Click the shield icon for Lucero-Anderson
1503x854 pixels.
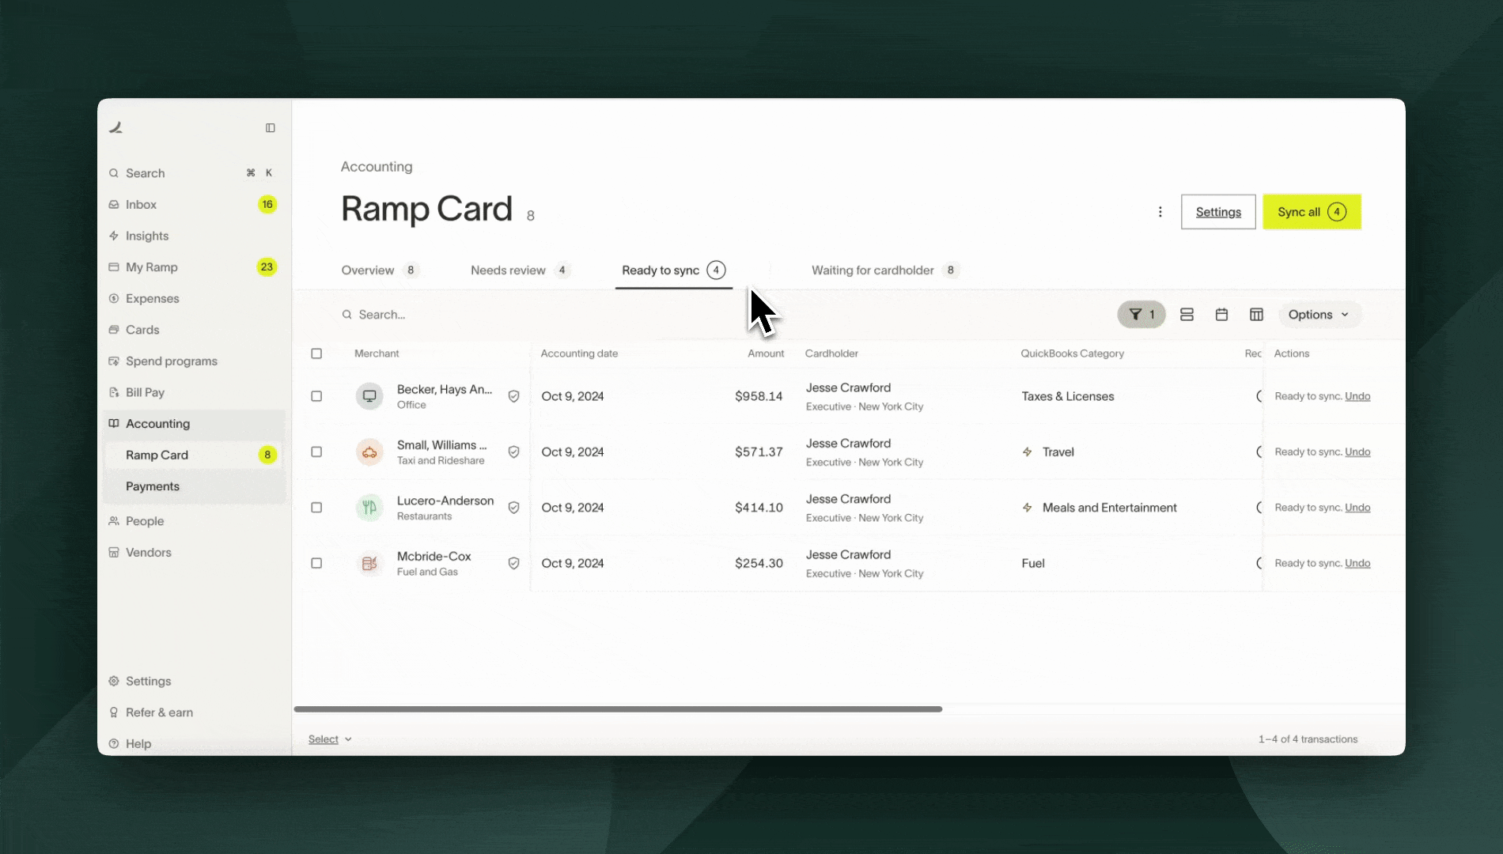point(513,508)
